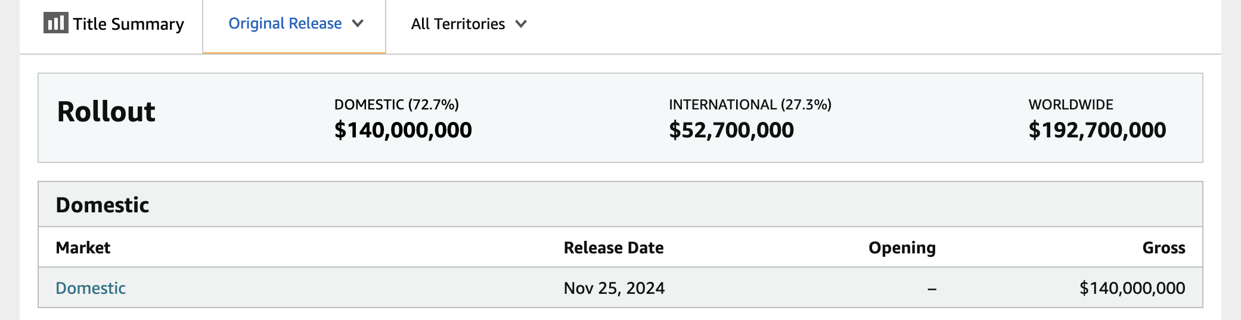The height and width of the screenshot is (320, 1241).
Task: Click the Rollout heading
Action: pyautogui.click(x=106, y=112)
